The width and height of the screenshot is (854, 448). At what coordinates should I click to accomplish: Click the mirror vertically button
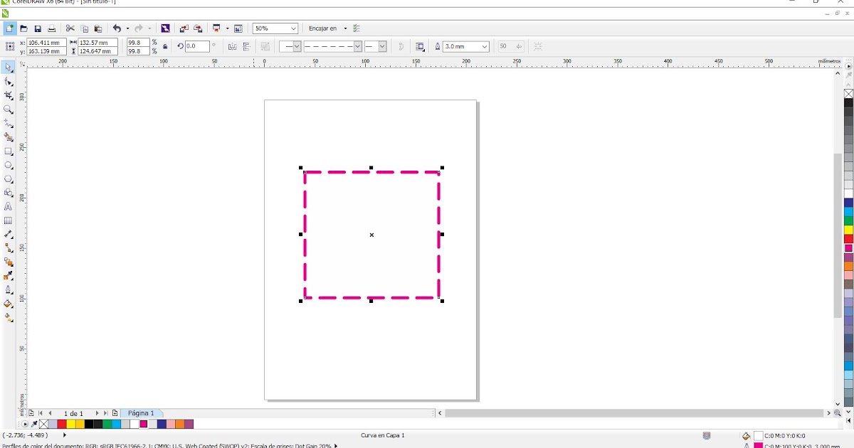click(246, 46)
